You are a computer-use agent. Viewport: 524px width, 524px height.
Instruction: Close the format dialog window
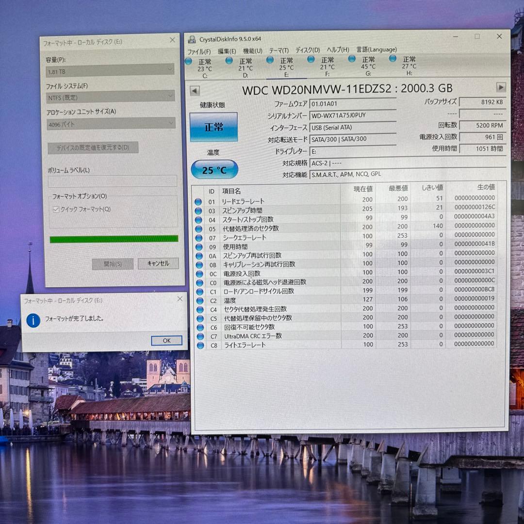point(172,40)
